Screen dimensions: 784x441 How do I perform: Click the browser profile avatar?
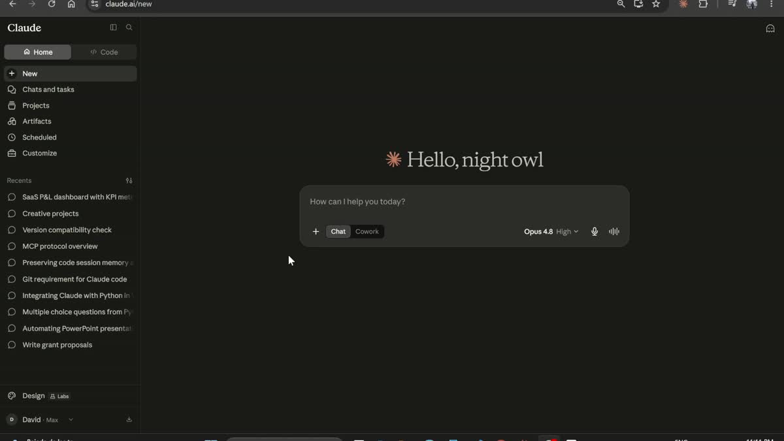tap(752, 4)
